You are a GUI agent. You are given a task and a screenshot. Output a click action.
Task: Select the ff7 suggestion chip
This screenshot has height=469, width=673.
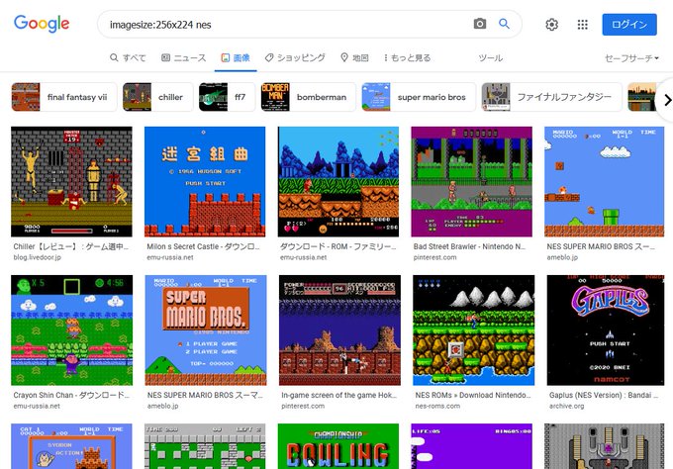(227, 97)
